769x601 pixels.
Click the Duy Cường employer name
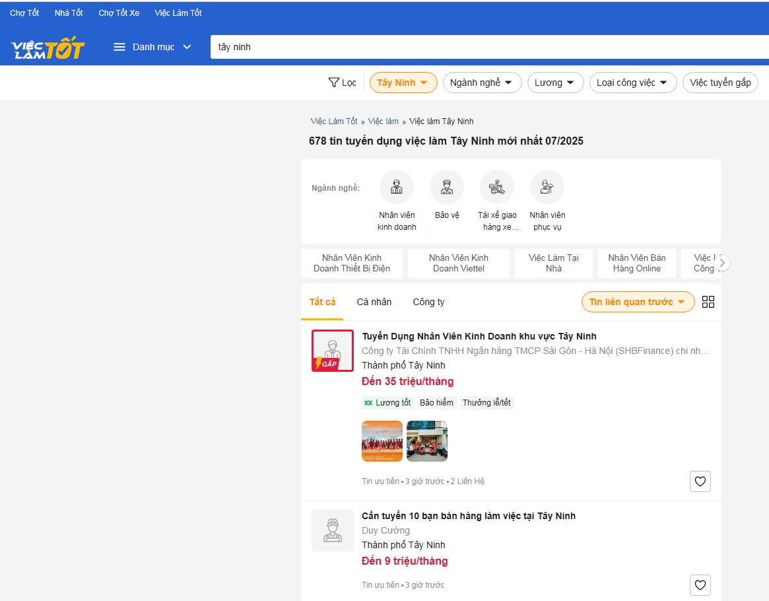[385, 530]
